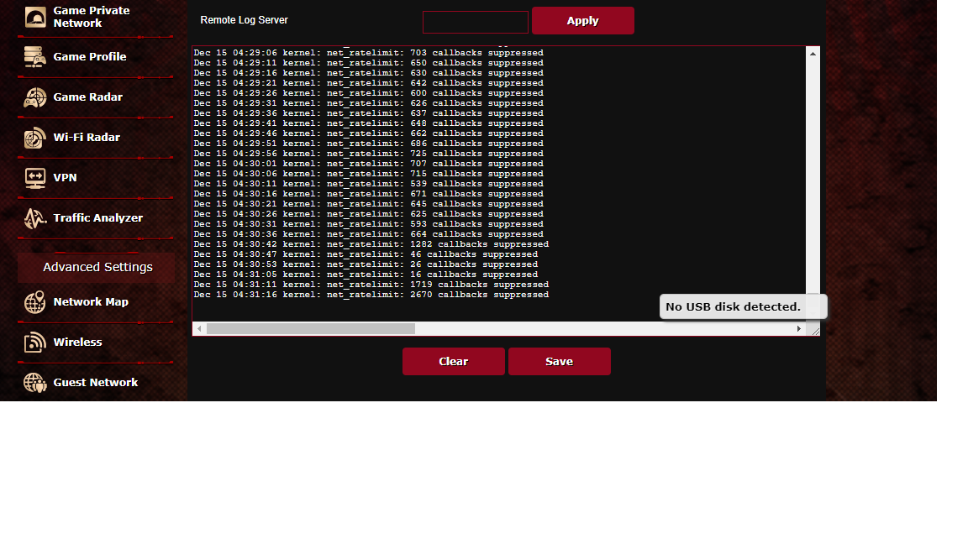The height and width of the screenshot is (544, 968).
Task: Go to Network Map menu label
Action: pos(91,301)
